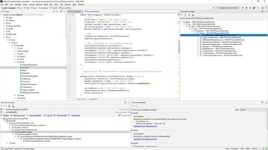The width and height of the screenshot is (268, 150).
Task: Select Boolean.booleanValue() : boolean tree row
Action: (x=38, y=141)
